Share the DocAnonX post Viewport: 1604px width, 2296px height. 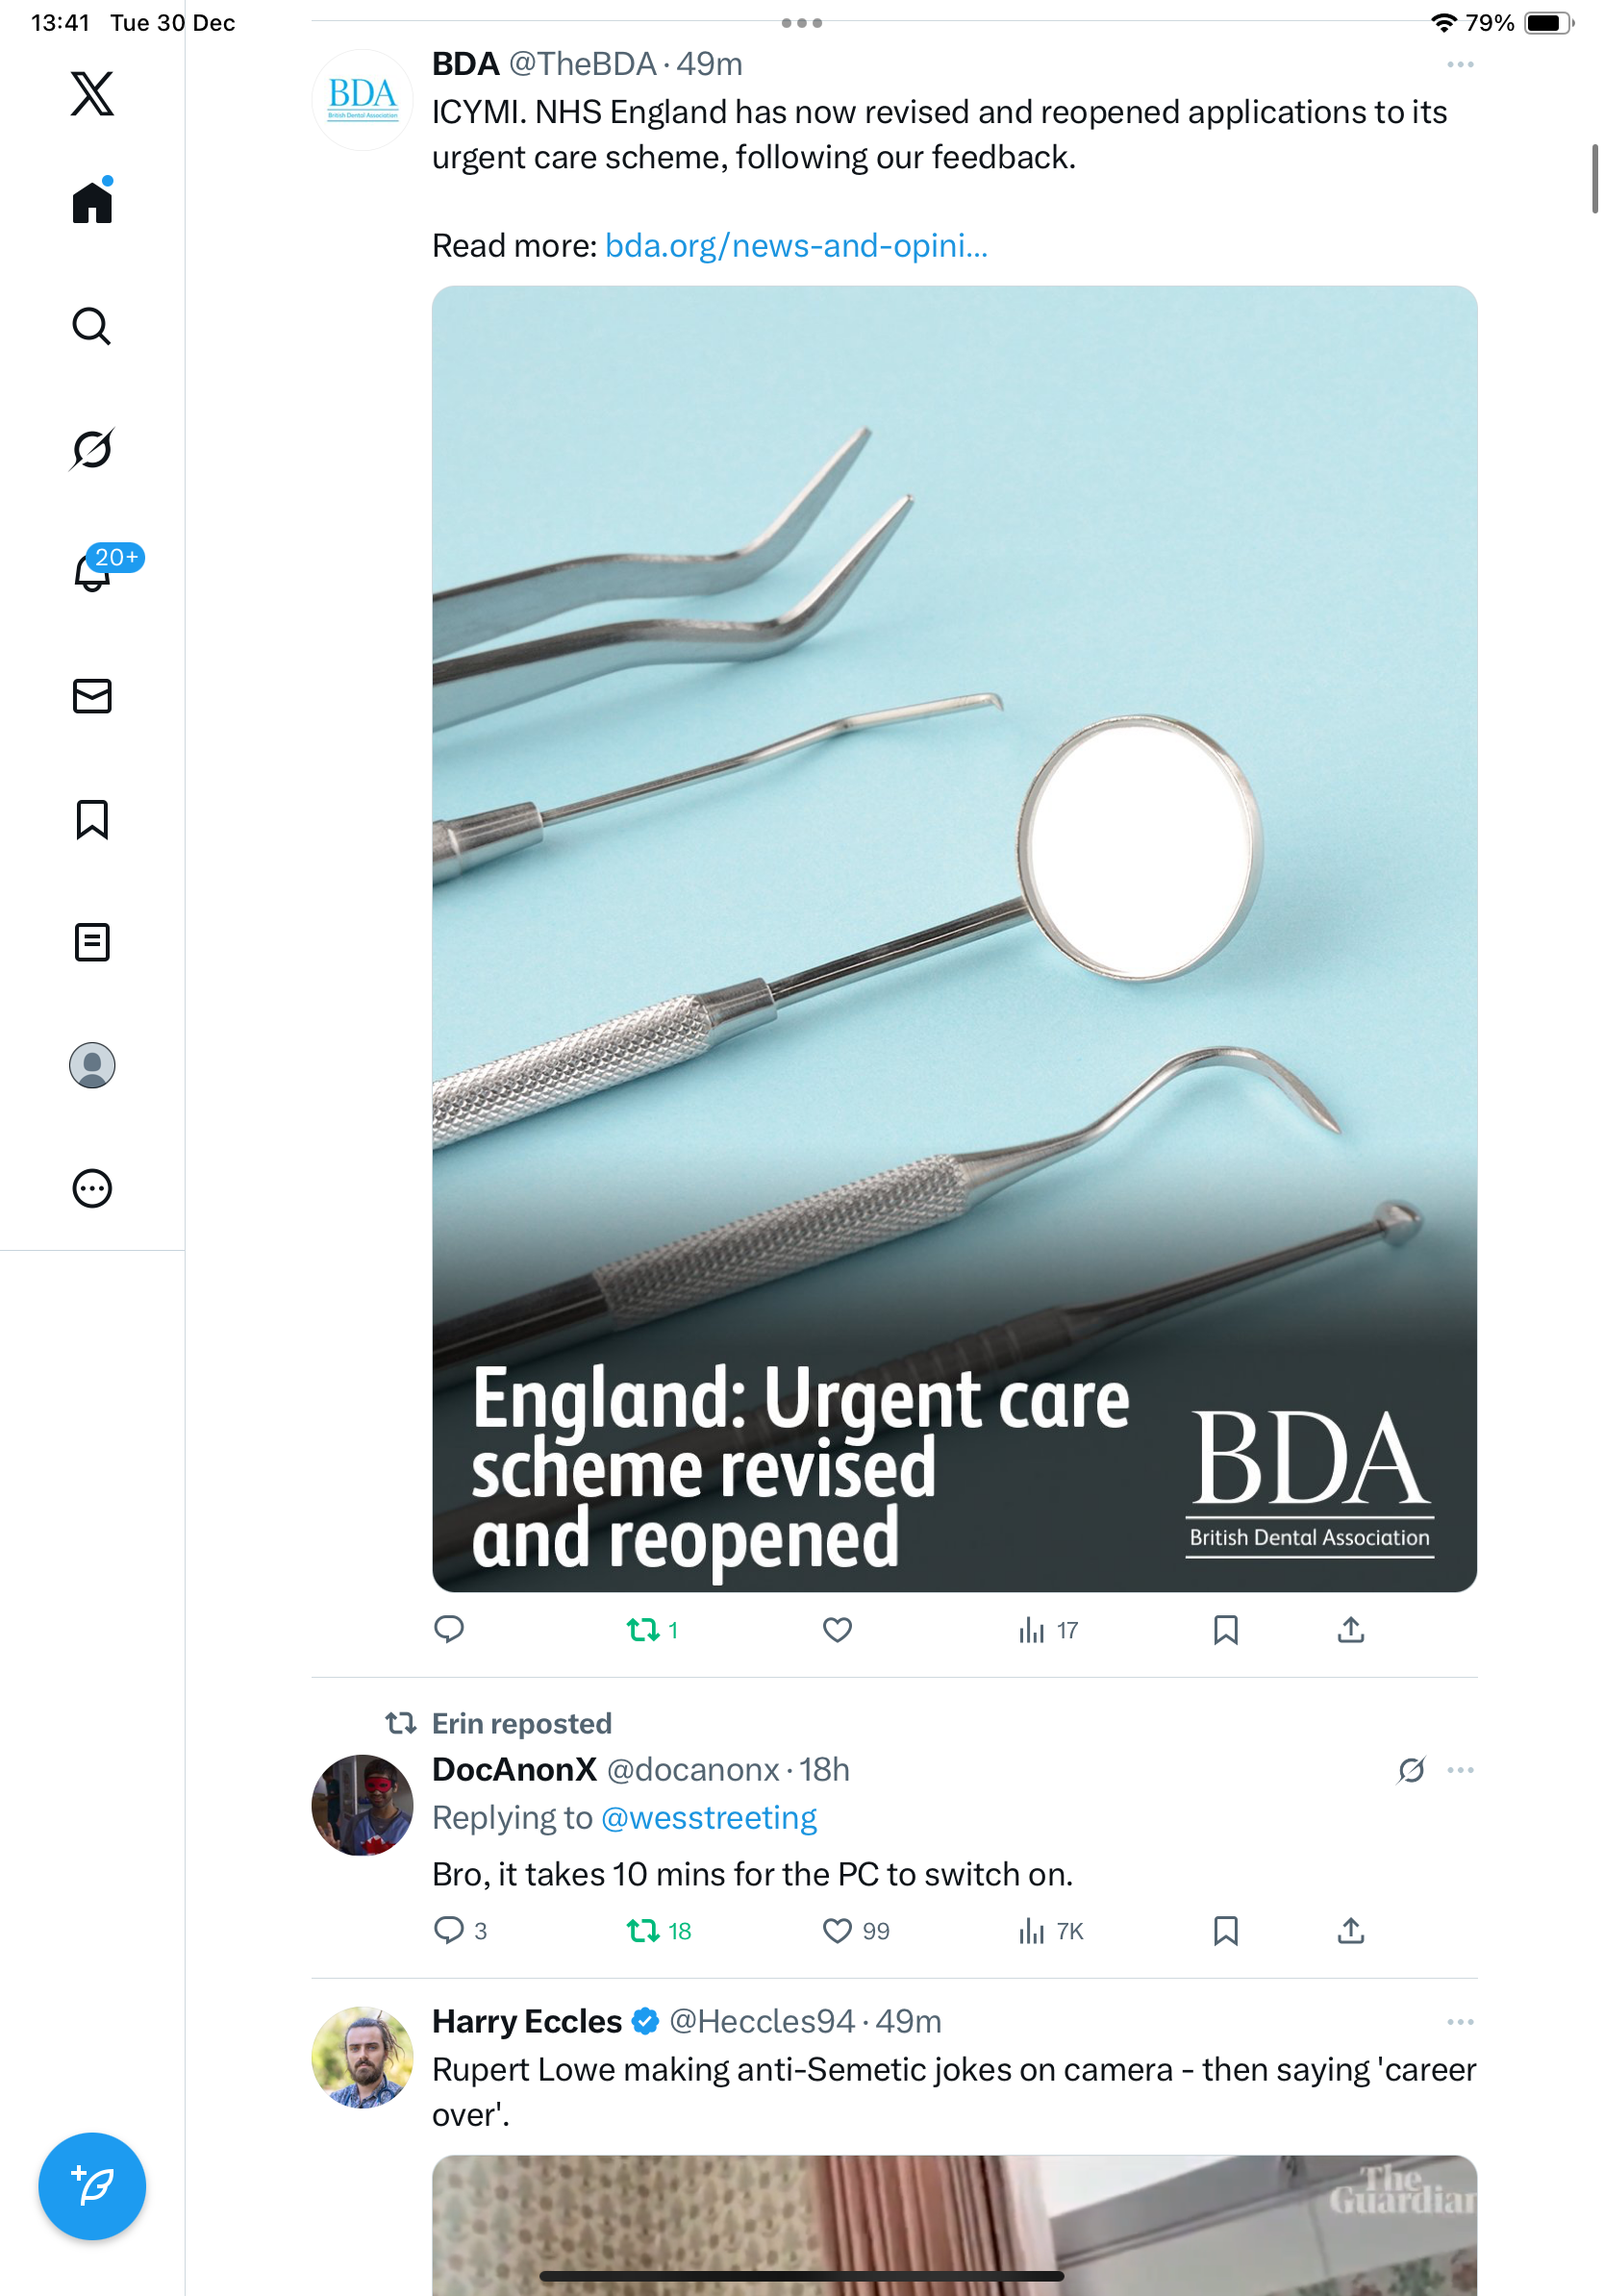1350,1930
